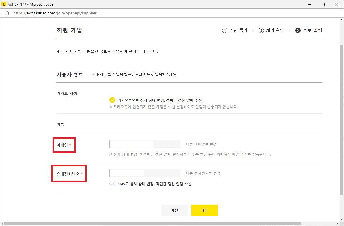
Task: Select step 3 정보 입력
Action: pyautogui.click(x=309, y=30)
